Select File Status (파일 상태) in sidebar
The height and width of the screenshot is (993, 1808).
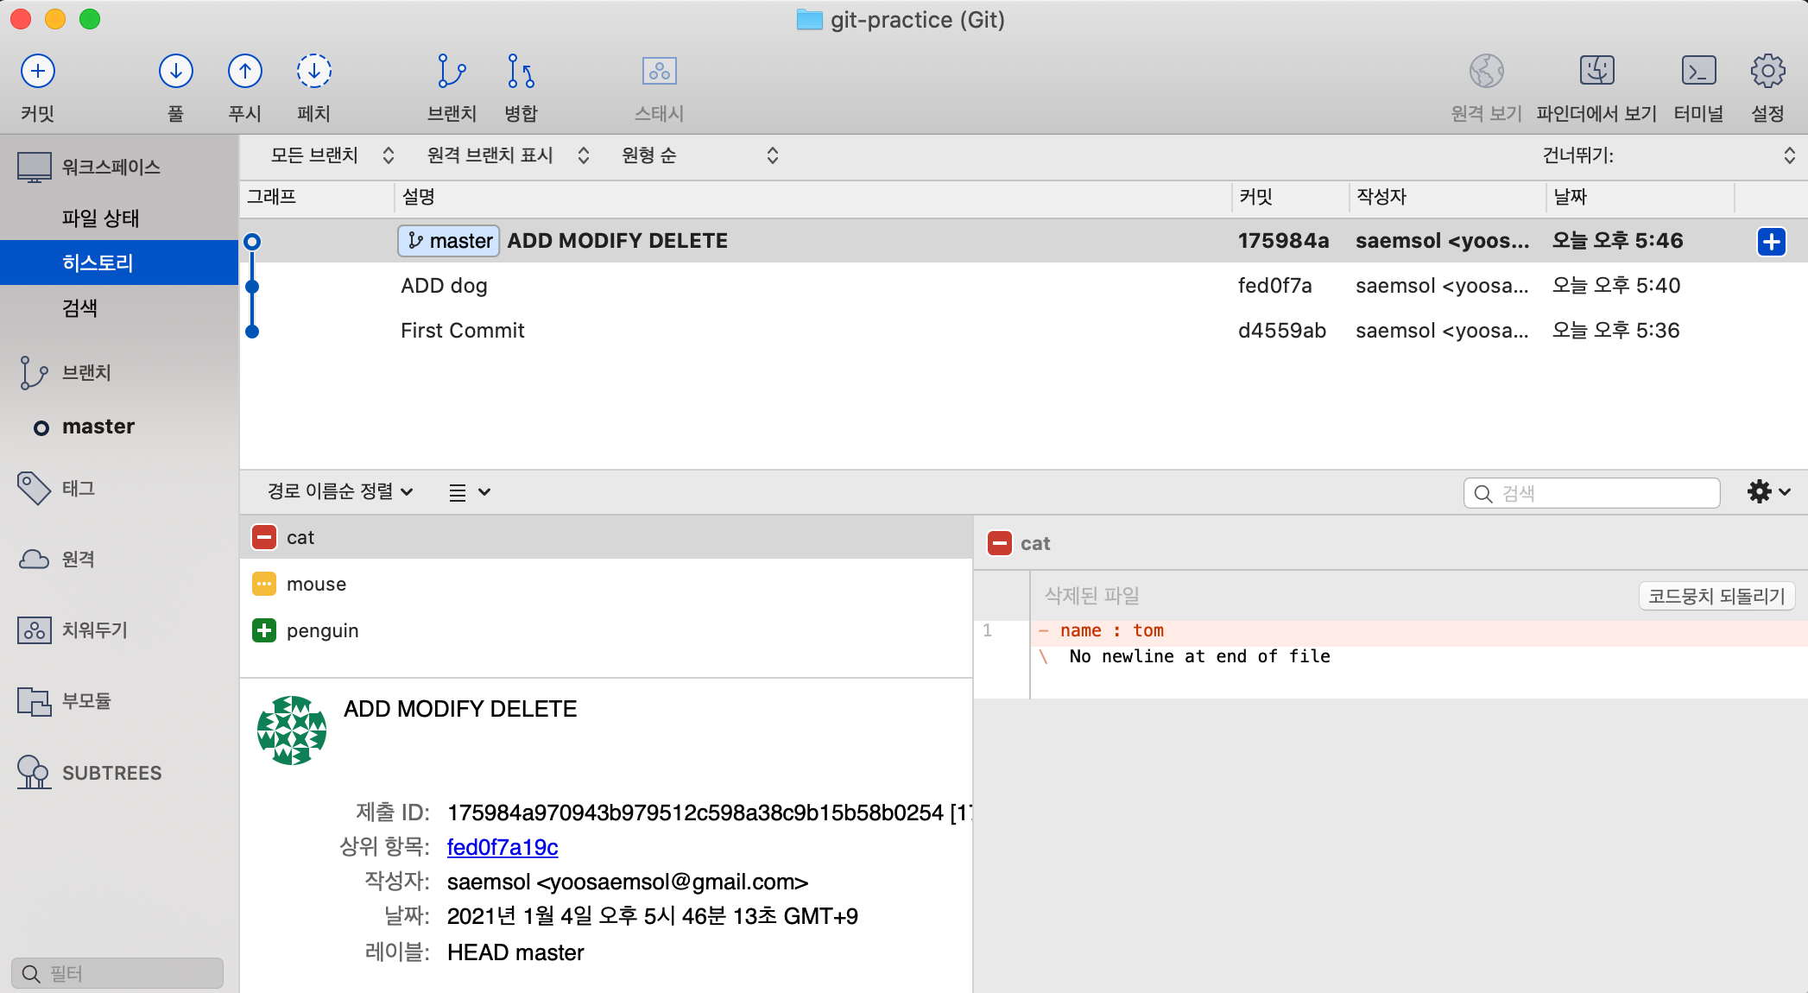[x=100, y=218]
